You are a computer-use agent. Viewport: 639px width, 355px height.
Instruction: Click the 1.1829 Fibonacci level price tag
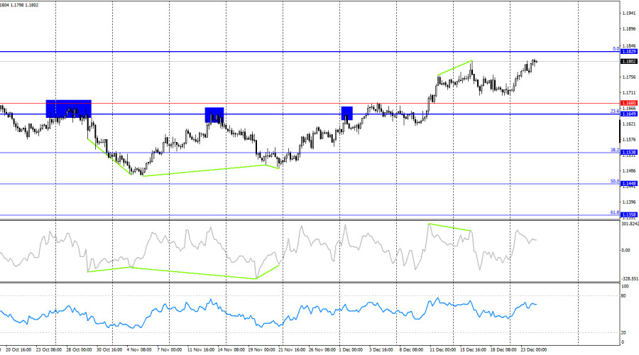tap(628, 52)
